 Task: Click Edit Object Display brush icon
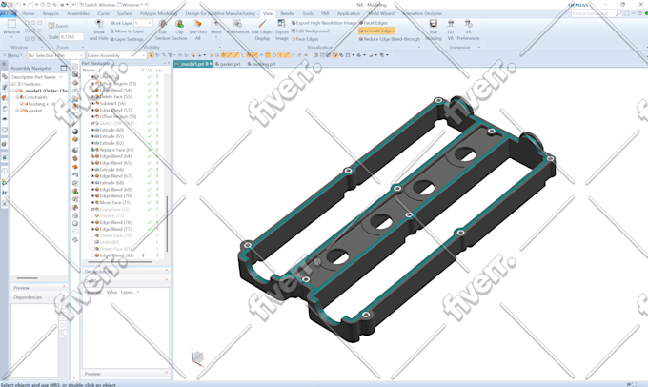click(262, 24)
